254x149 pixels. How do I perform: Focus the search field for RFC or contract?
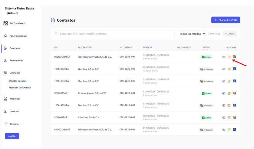coord(114,34)
